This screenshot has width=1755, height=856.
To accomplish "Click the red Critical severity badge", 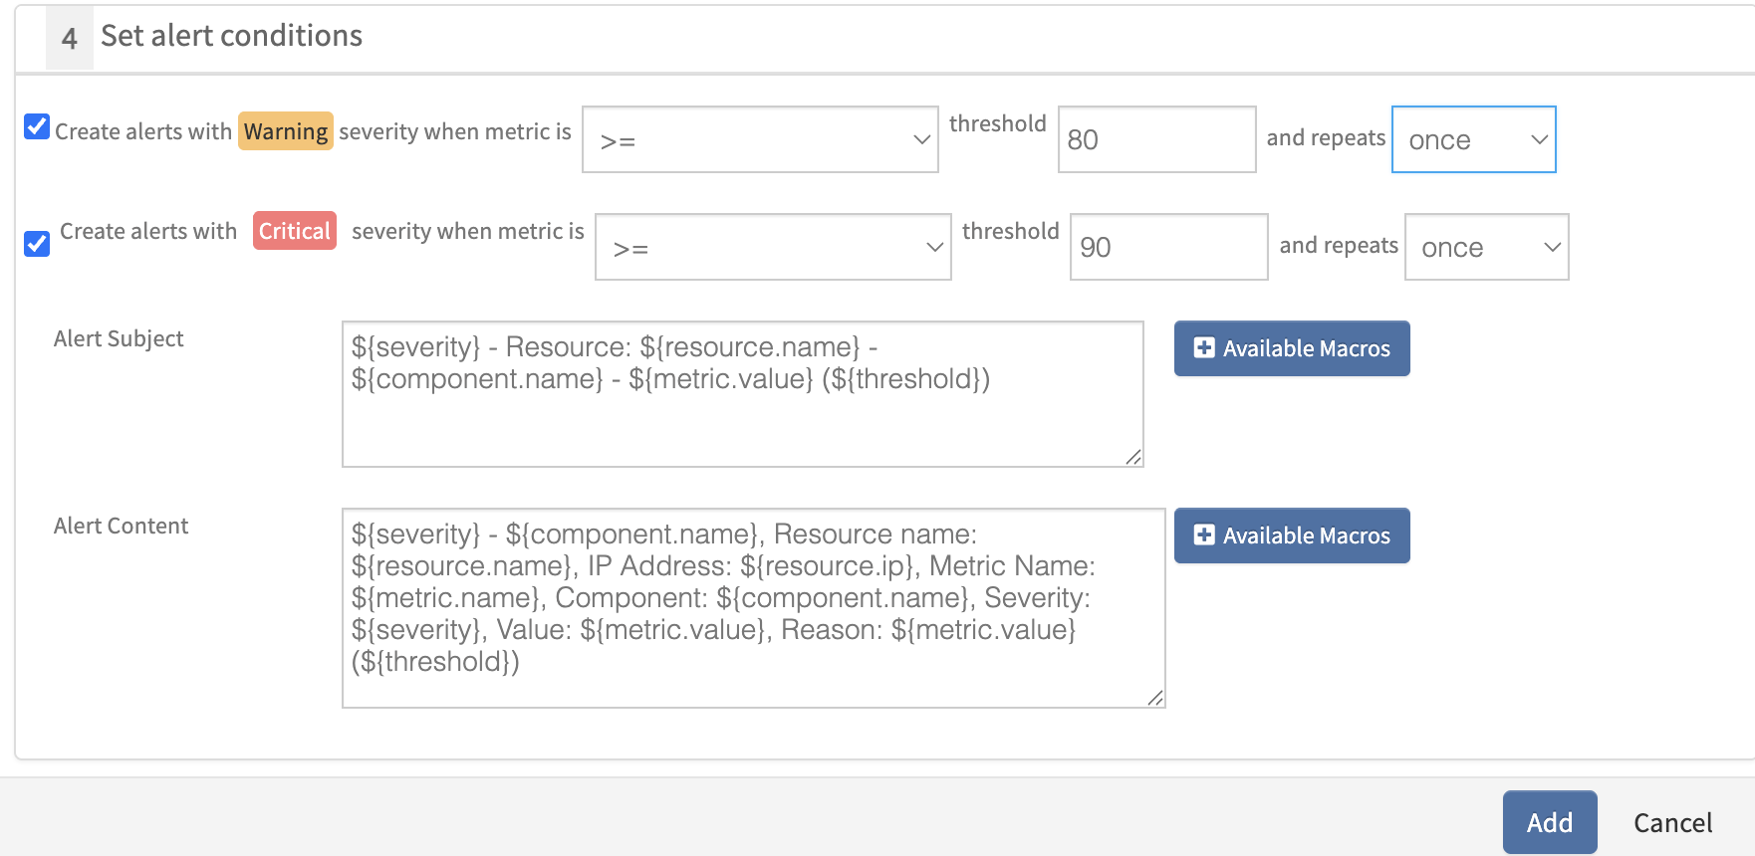I will coord(294,231).
